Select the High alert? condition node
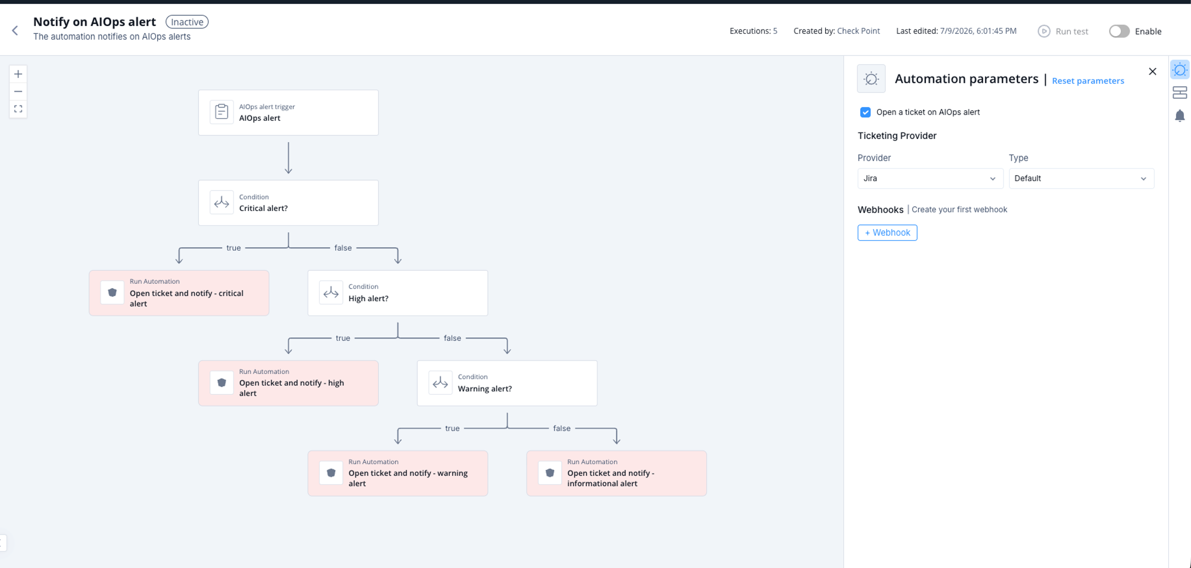Viewport: 1191px width, 568px height. tap(398, 293)
